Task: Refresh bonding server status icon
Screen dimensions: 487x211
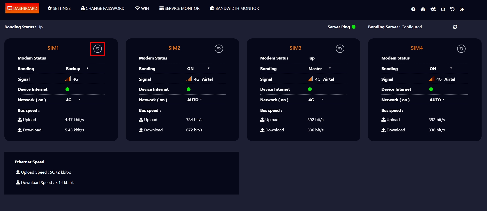Action: tap(455, 27)
